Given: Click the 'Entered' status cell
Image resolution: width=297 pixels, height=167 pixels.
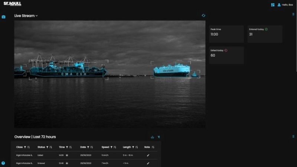Looking at the screenshot, I should point(41,163).
